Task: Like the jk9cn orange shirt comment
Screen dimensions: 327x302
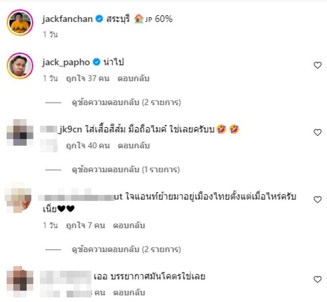Action: 317,132
